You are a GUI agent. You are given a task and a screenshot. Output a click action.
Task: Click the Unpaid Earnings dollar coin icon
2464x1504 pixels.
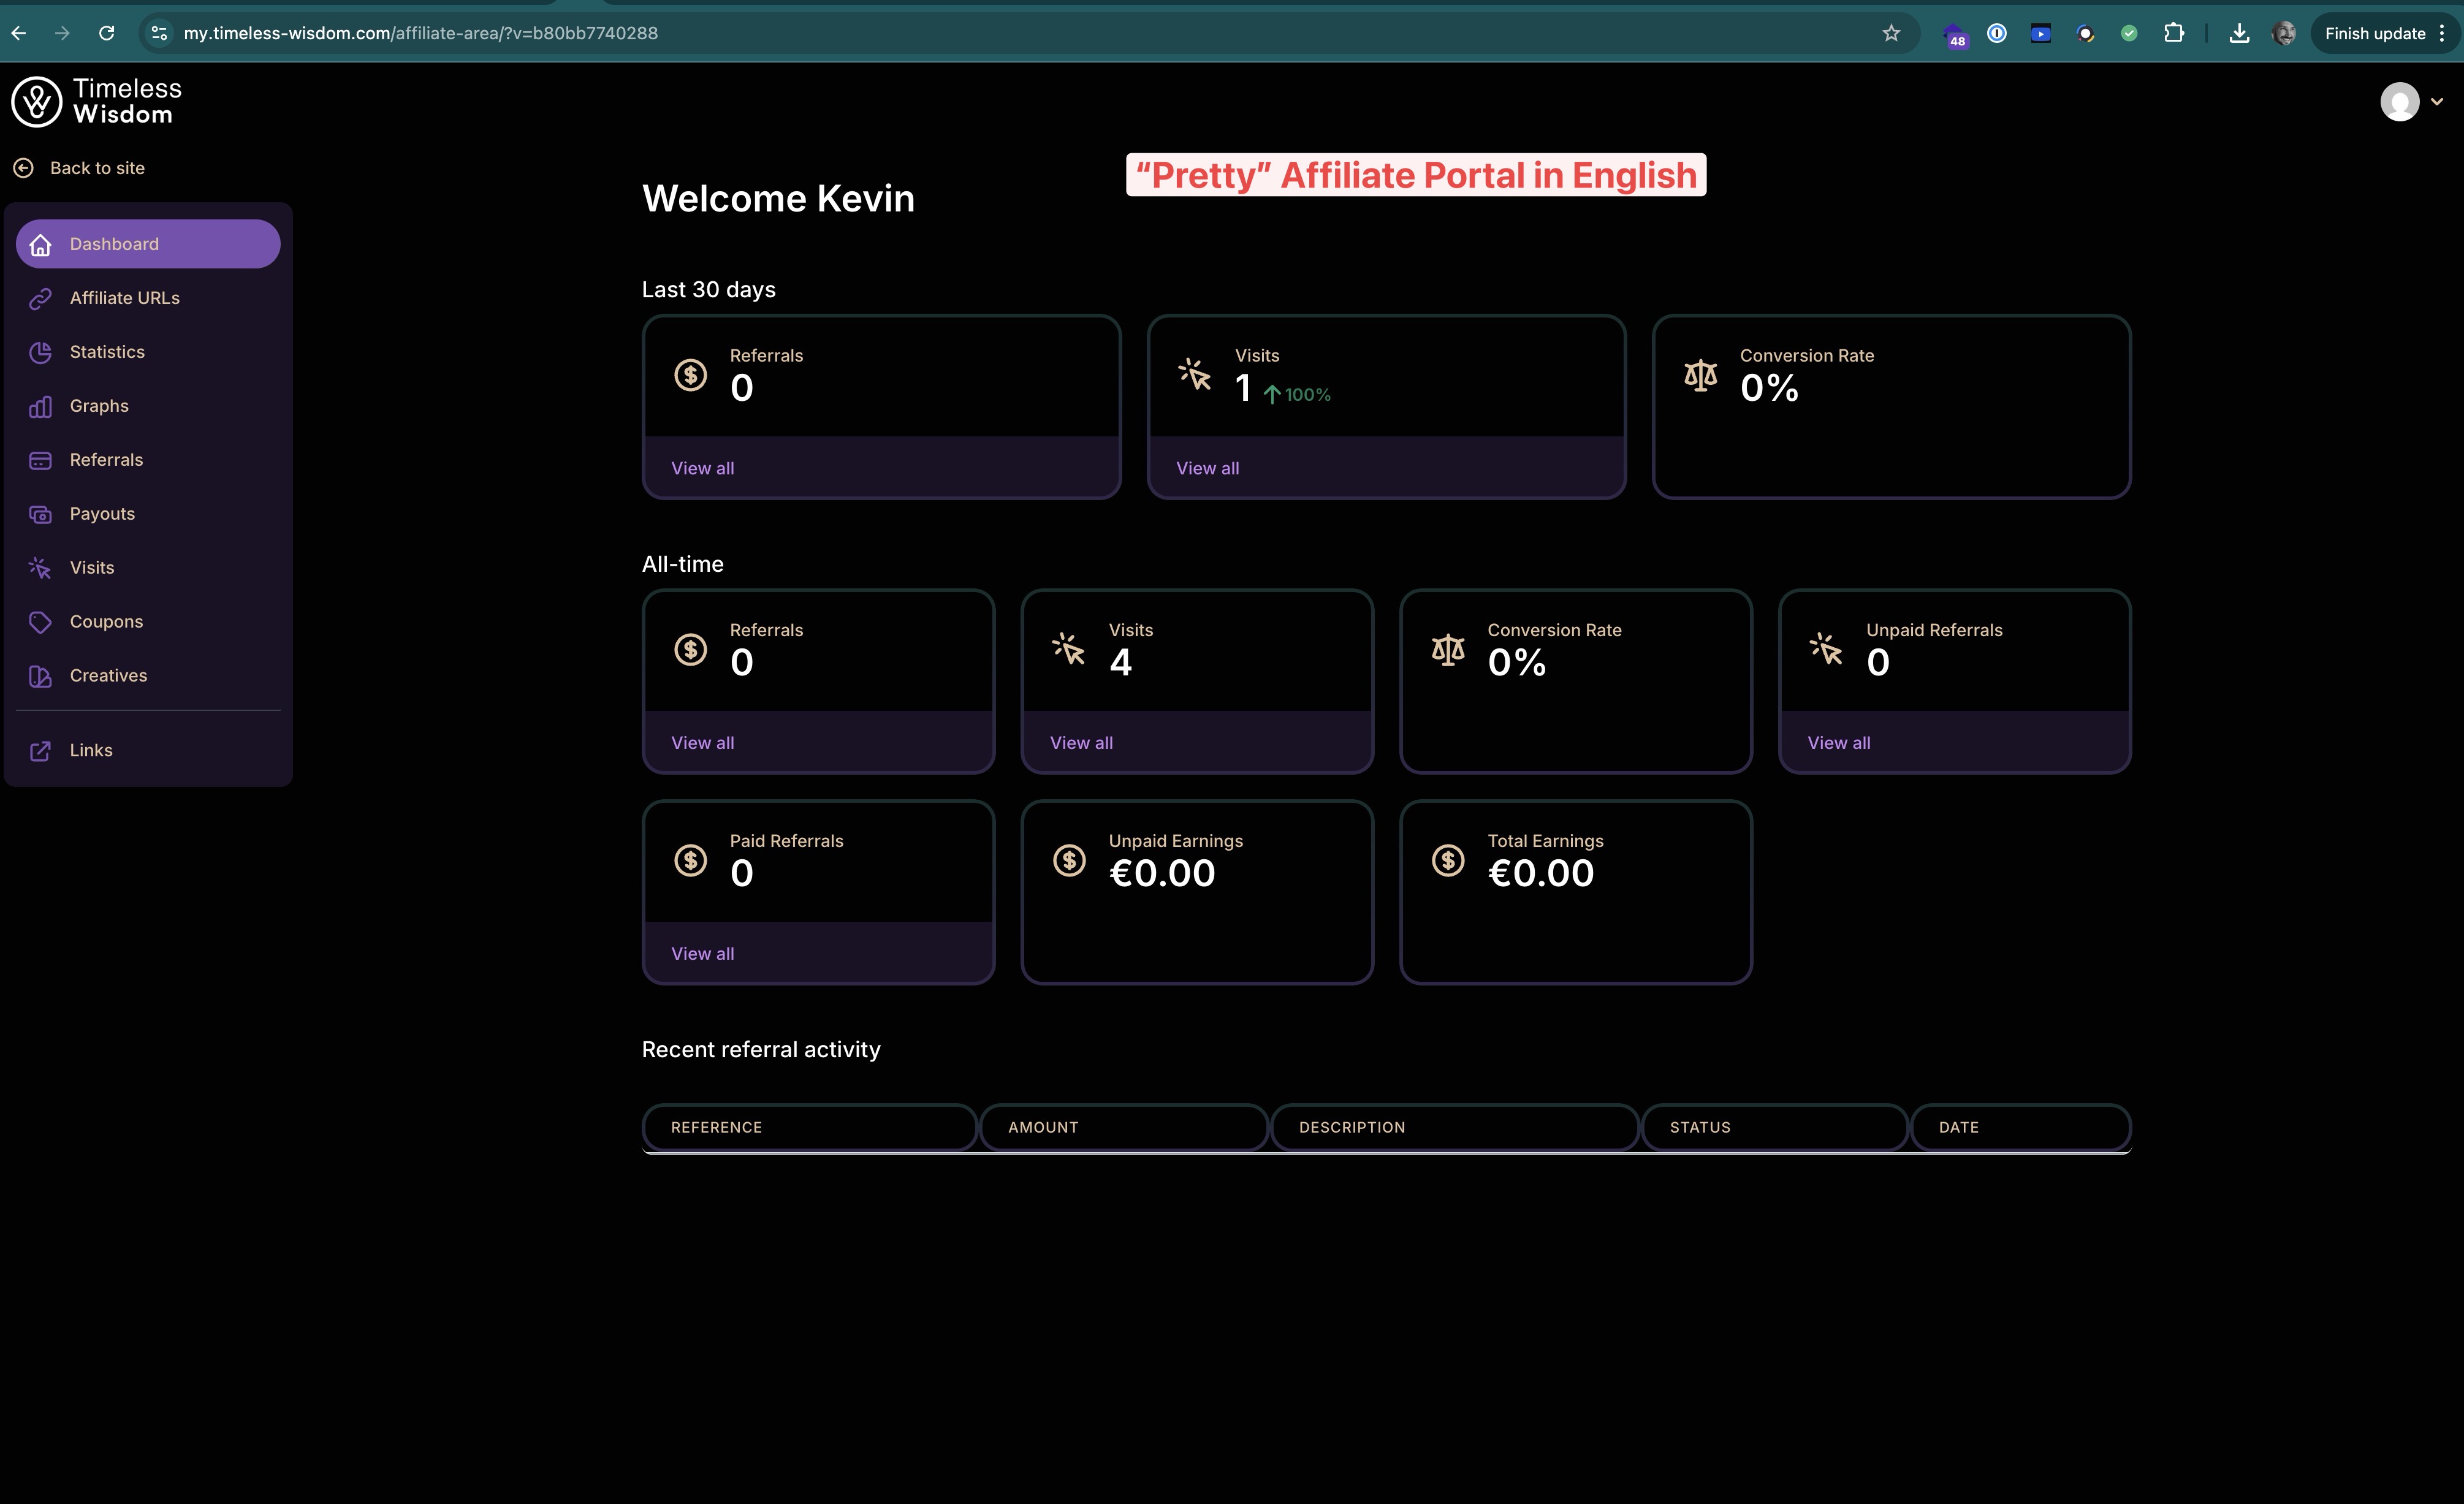point(1069,860)
